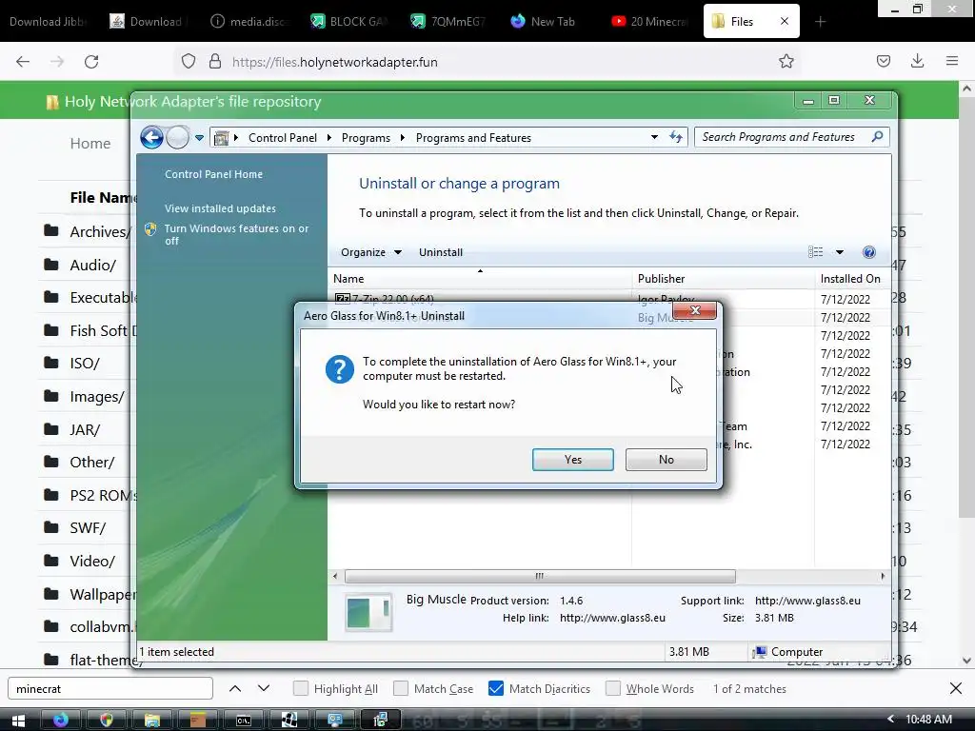The image size is (975, 731).
Task: Click Programs and Features breadcrumb segment
Action: (x=473, y=138)
